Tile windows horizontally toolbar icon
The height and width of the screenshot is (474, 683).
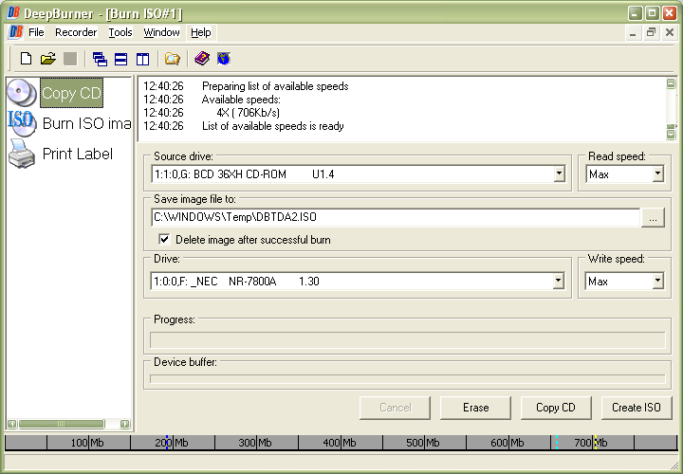[x=121, y=59]
